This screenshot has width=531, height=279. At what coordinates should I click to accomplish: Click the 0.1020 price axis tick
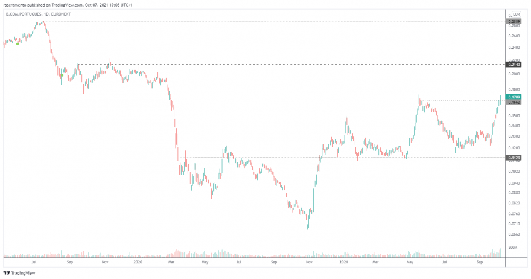point(514,171)
